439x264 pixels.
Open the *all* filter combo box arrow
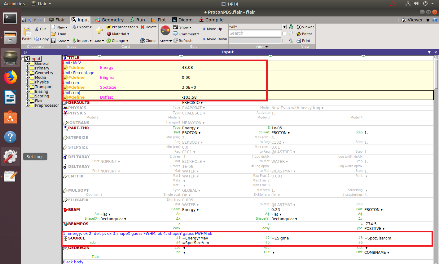pyautogui.click(x=284, y=27)
